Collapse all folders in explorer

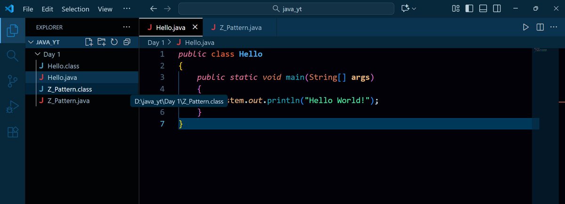[127, 42]
